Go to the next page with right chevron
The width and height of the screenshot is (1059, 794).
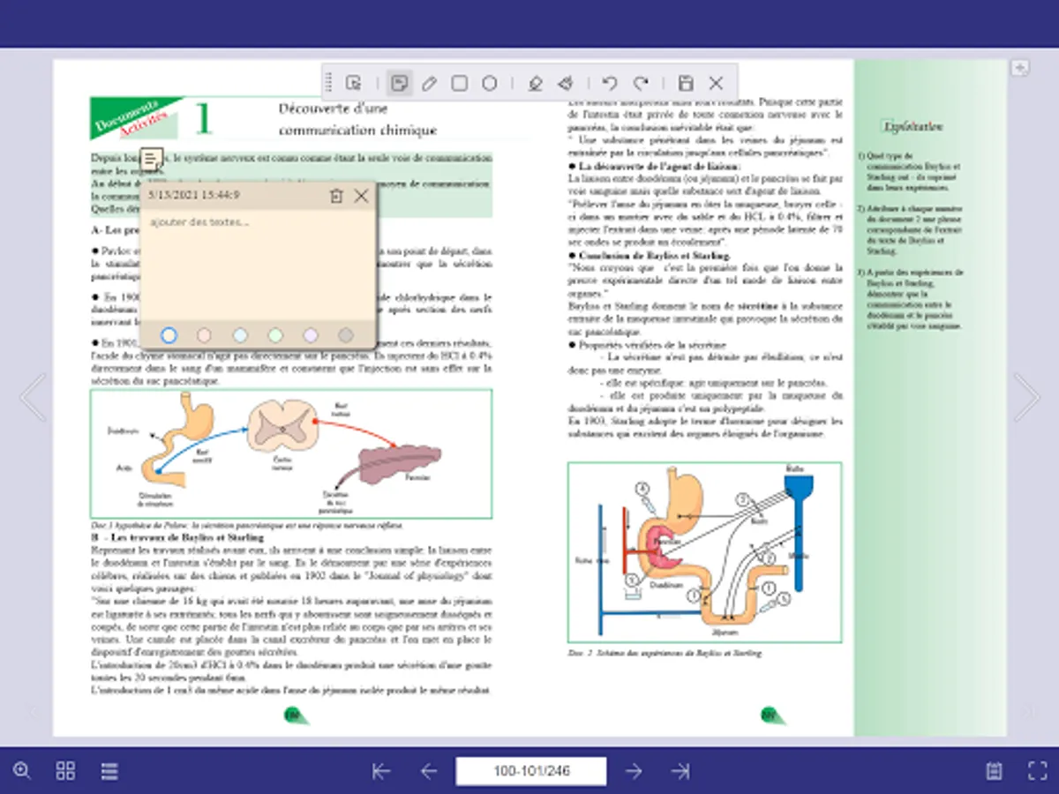pos(1026,398)
